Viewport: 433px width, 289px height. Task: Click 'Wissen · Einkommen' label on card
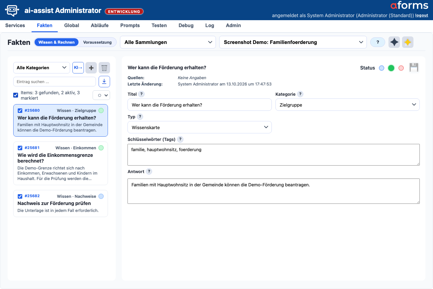coord(76,148)
